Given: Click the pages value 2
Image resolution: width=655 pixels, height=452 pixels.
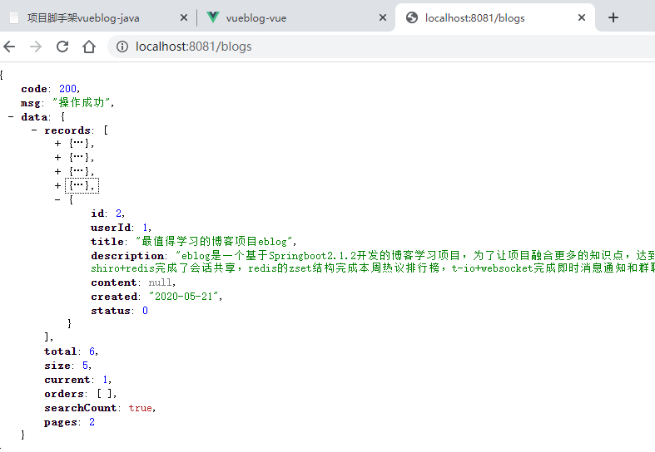Looking at the screenshot, I should [92, 422].
